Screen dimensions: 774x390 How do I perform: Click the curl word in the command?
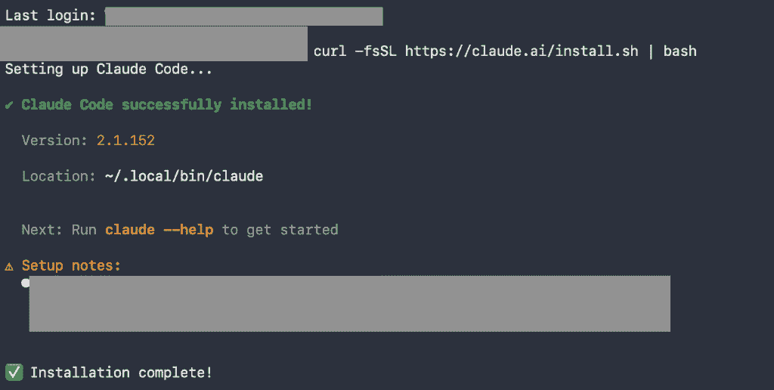(x=330, y=51)
